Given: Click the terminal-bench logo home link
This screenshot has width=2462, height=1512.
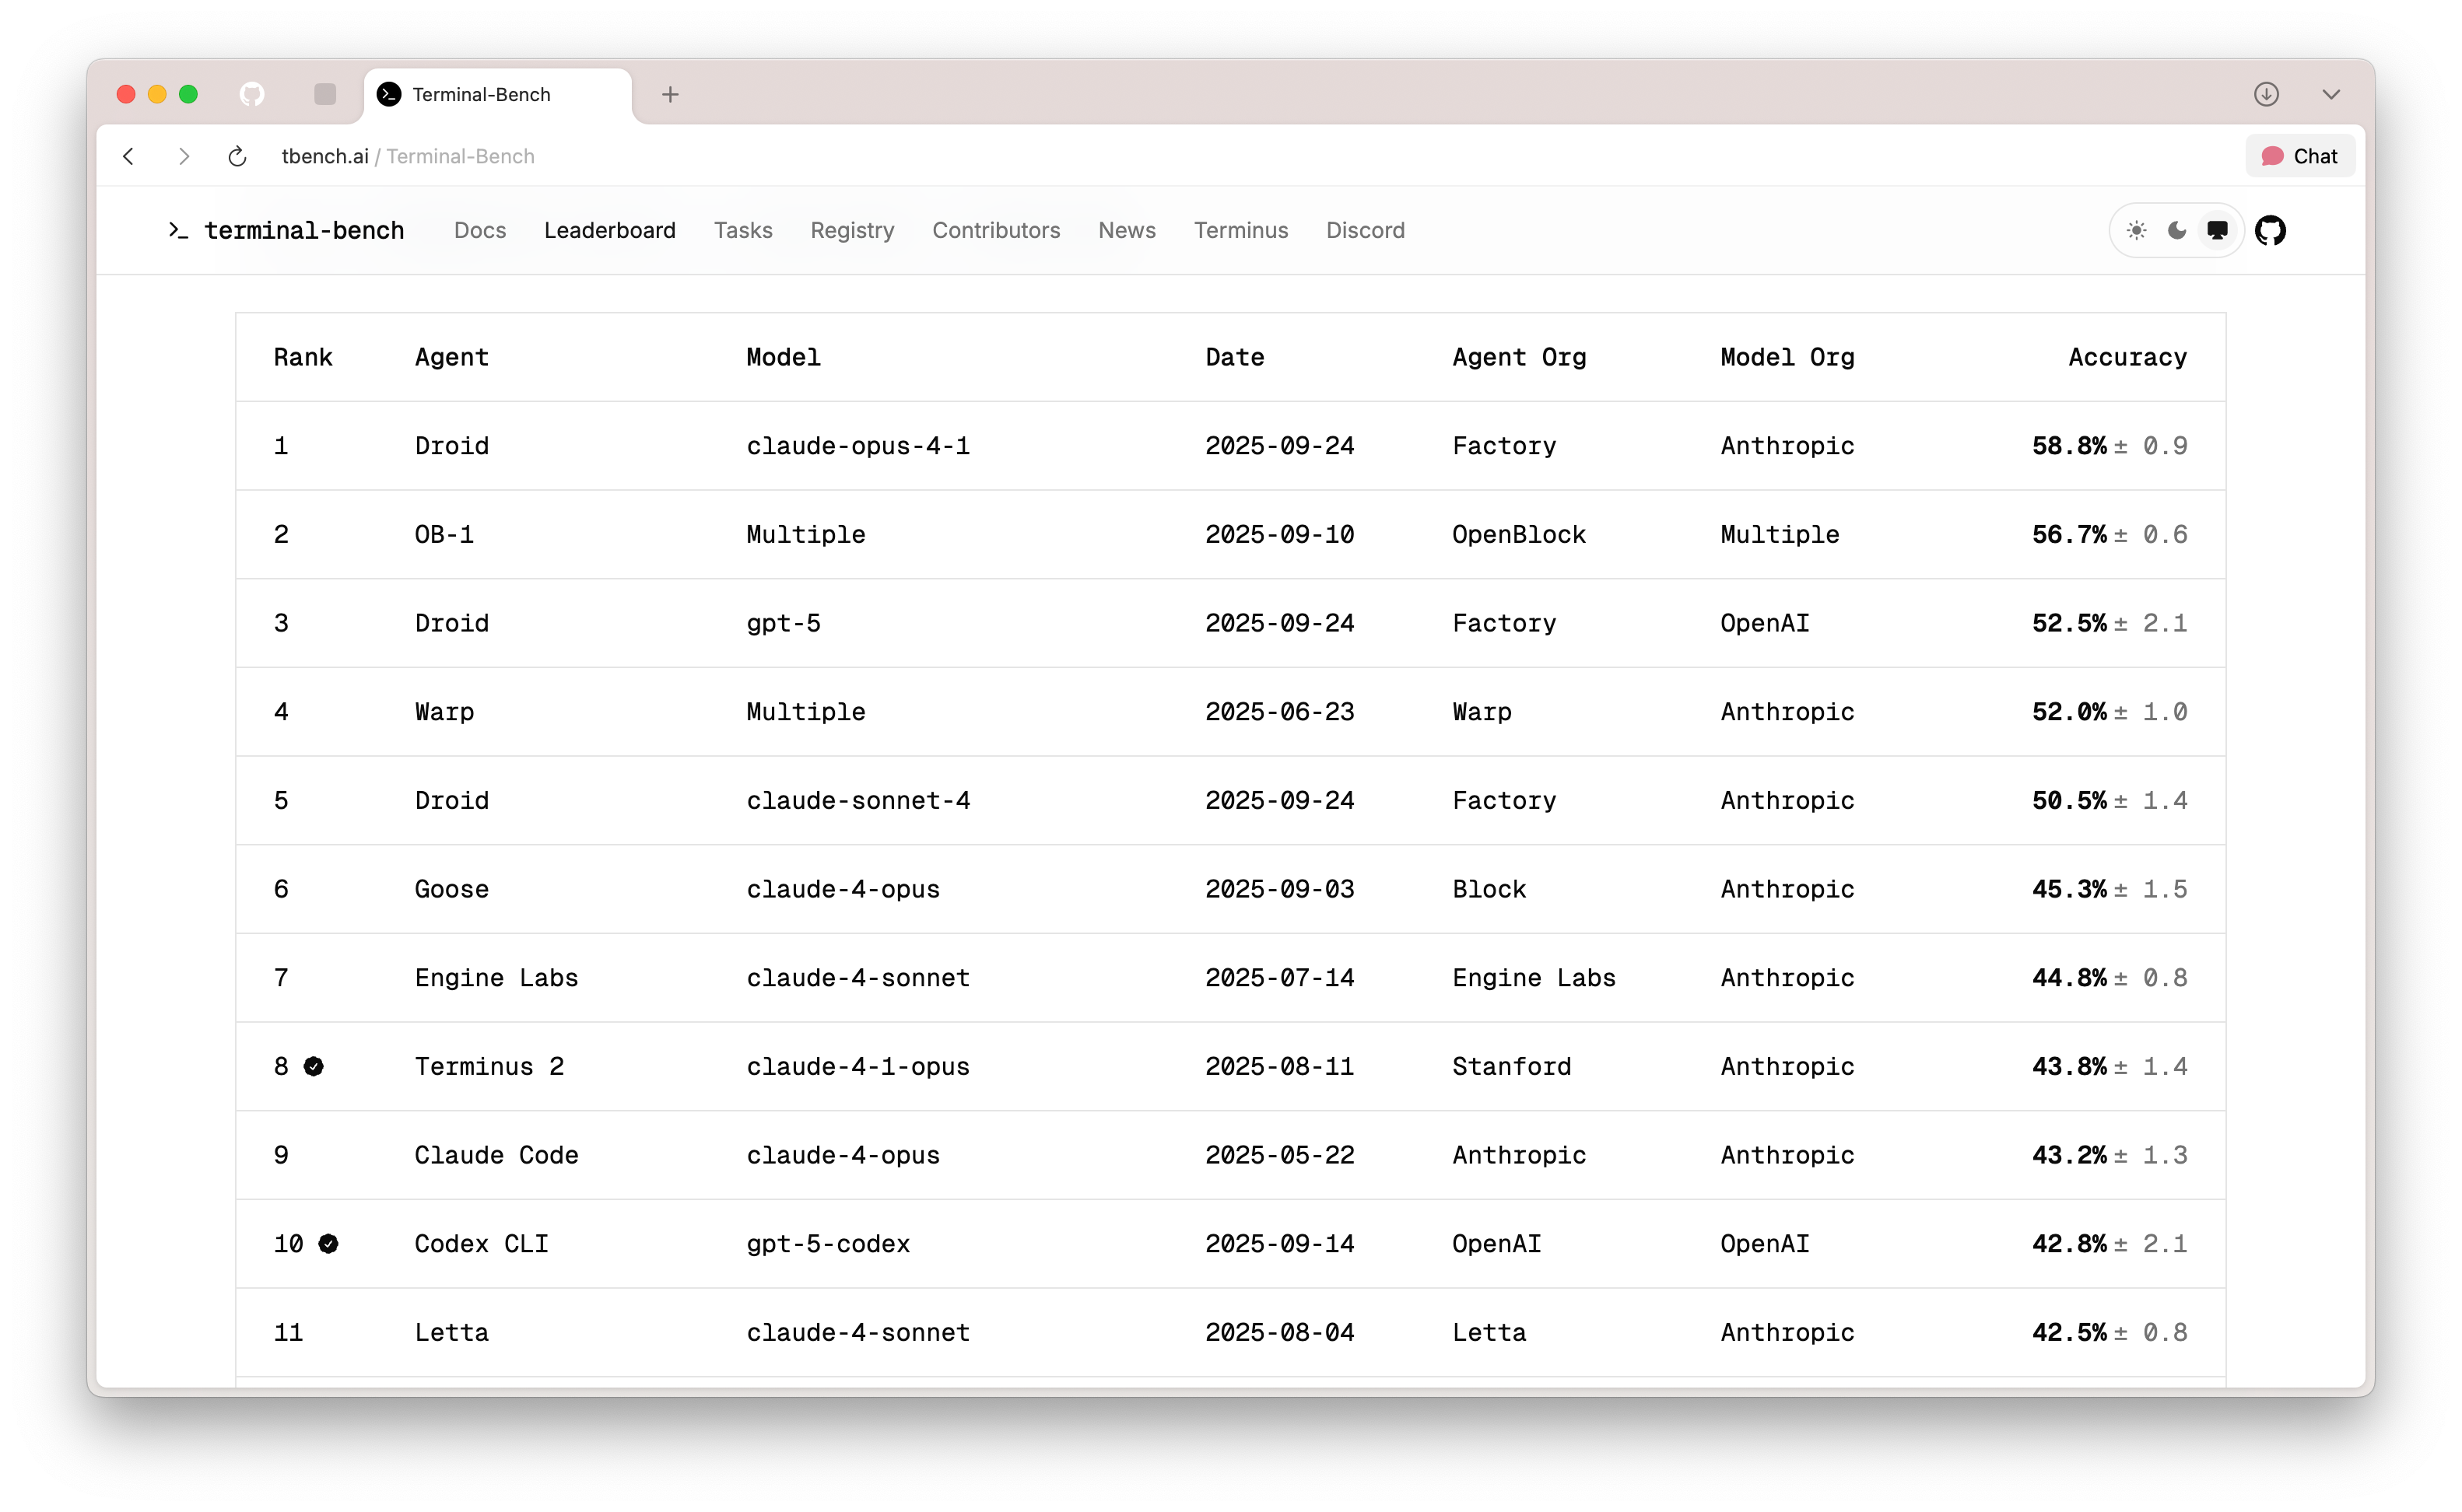Looking at the screenshot, I should point(286,231).
